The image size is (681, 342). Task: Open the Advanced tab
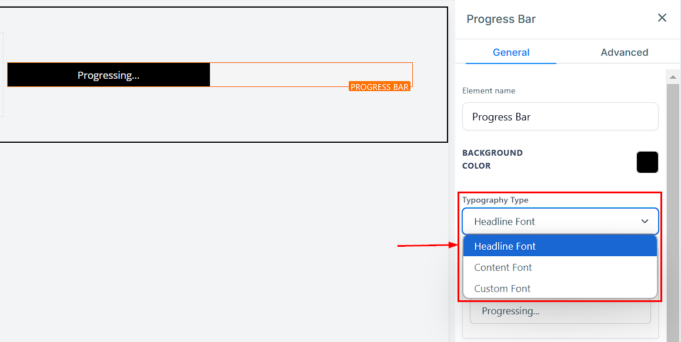coord(624,52)
